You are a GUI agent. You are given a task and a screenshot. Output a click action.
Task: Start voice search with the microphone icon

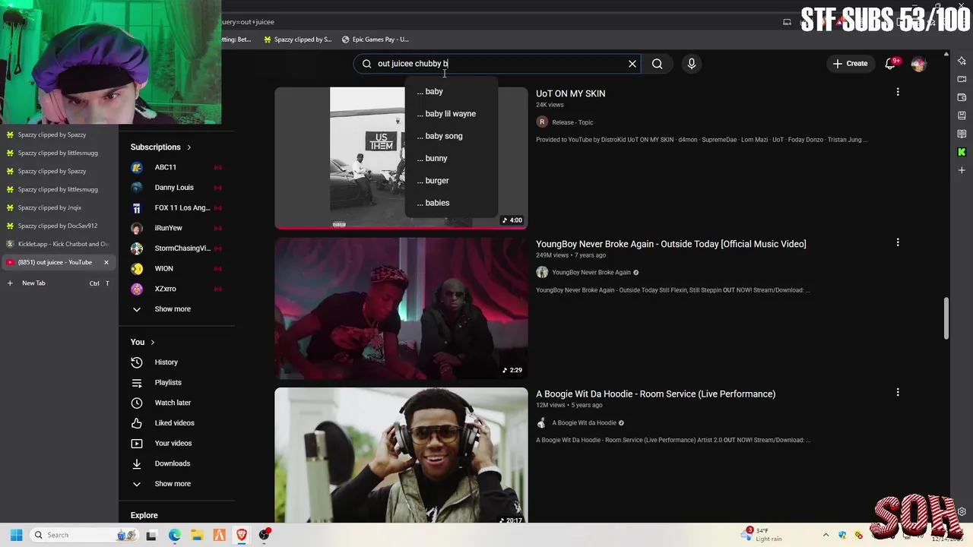(x=692, y=64)
